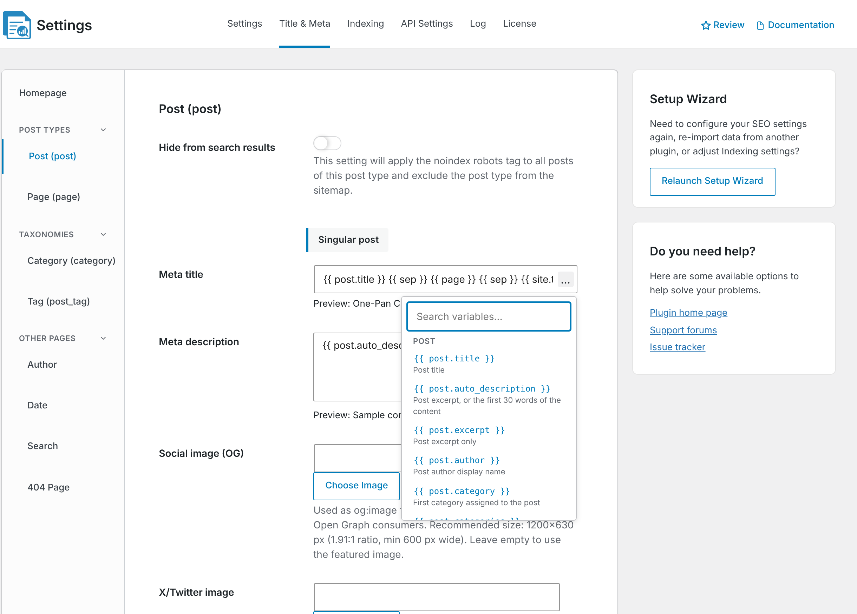857x614 pixels.
Task: Open Tag (post_tag) taxonomy settings
Action: coord(59,301)
